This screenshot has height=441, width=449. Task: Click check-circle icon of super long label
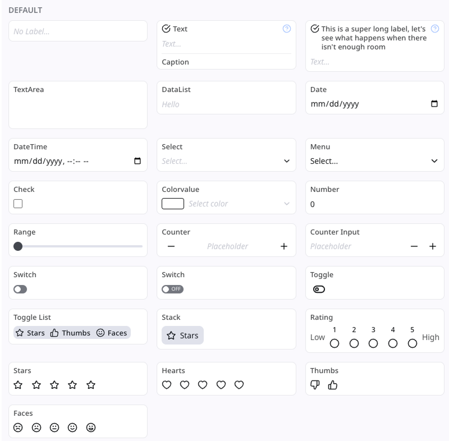click(315, 29)
